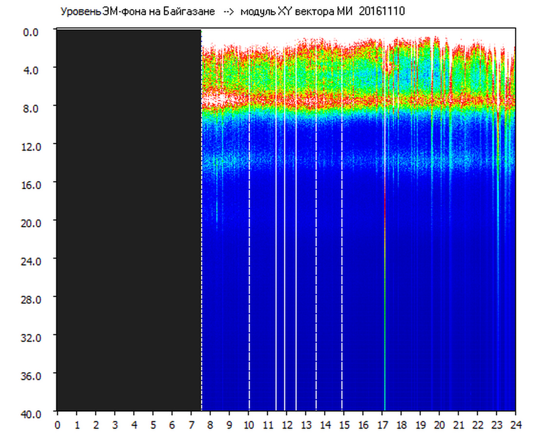Image resolution: width=534 pixels, height=439 pixels.
Task: Click the x-axis label 12
Action: (286, 425)
